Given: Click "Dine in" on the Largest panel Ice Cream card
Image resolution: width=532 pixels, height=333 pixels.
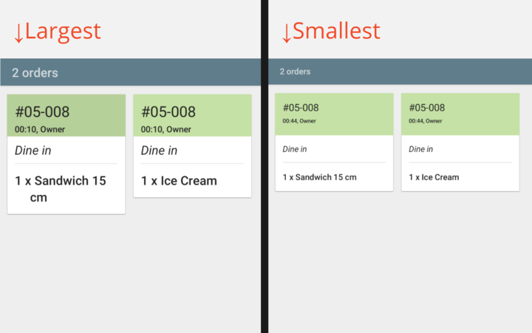Looking at the screenshot, I should (159, 151).
